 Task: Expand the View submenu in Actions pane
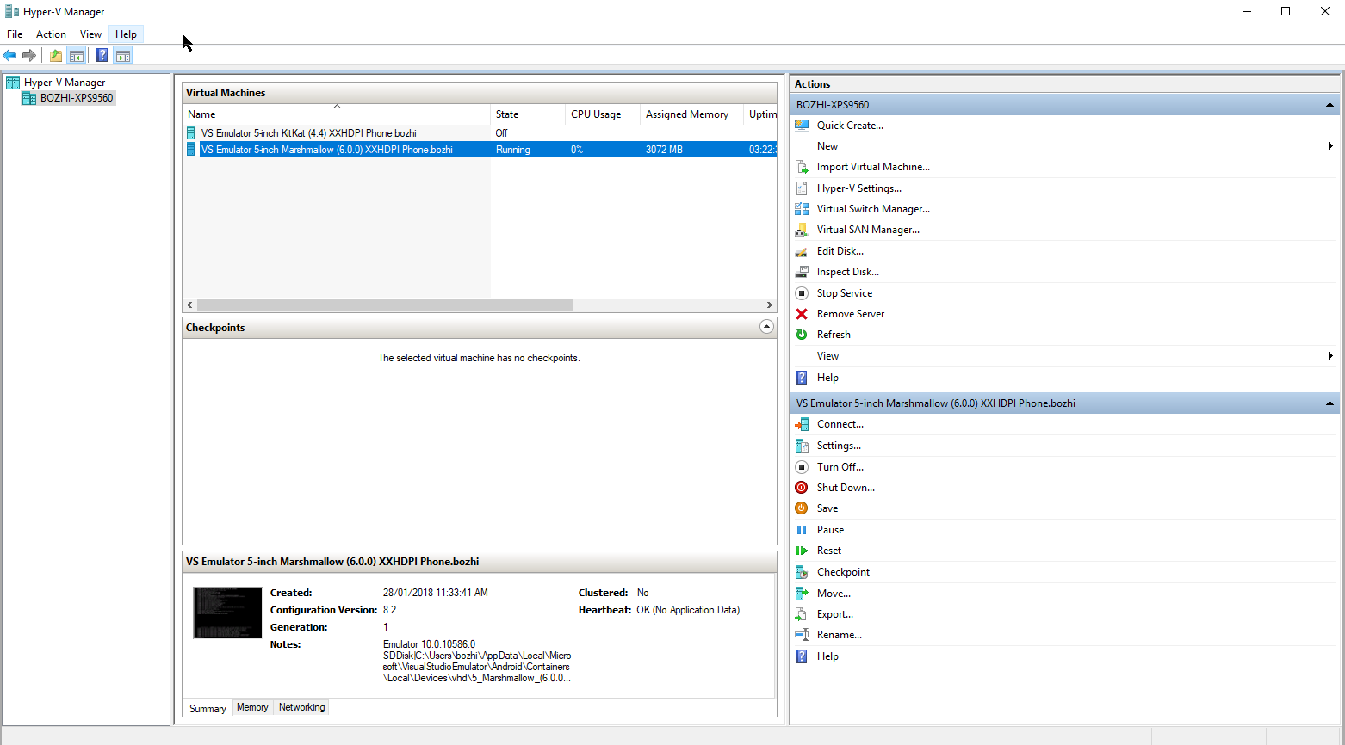[1330, 356]
